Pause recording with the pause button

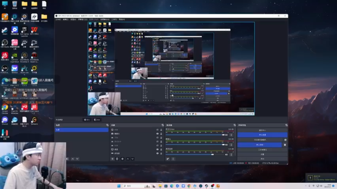[x=285, y=145]
